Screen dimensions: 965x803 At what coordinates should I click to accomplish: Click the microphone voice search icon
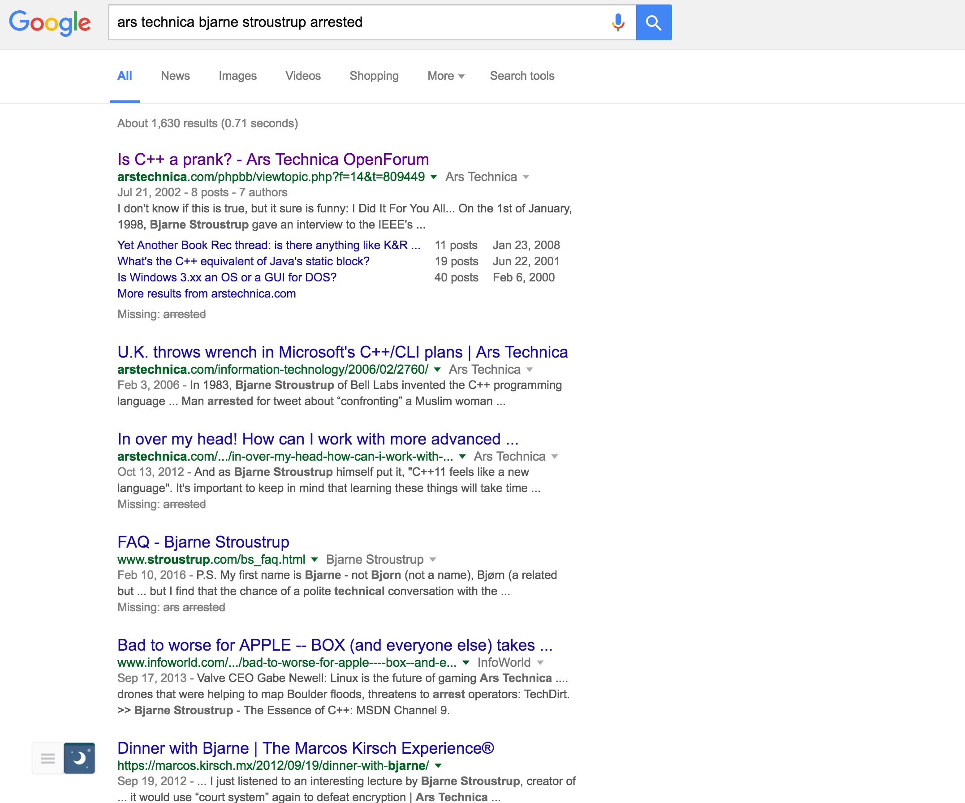click(x=618, y=22)
